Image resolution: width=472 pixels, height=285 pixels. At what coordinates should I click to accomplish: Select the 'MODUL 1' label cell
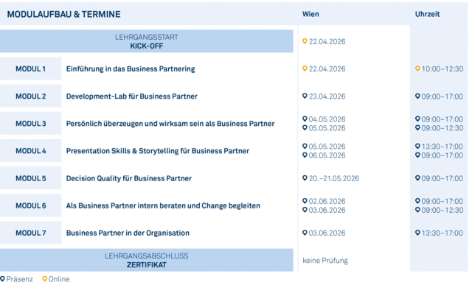31,68
